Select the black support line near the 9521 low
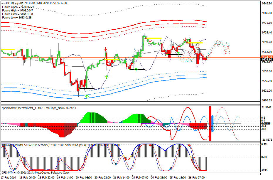Viewport: 273px width, 180px height. click(87, 88)
